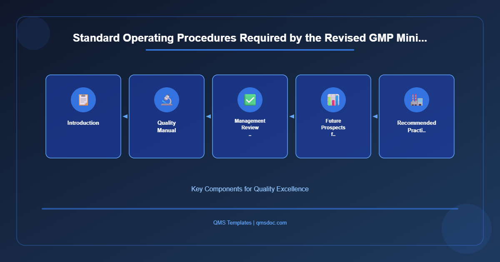Click the chevron left of Recommended Practices card

tap(375, 116)
